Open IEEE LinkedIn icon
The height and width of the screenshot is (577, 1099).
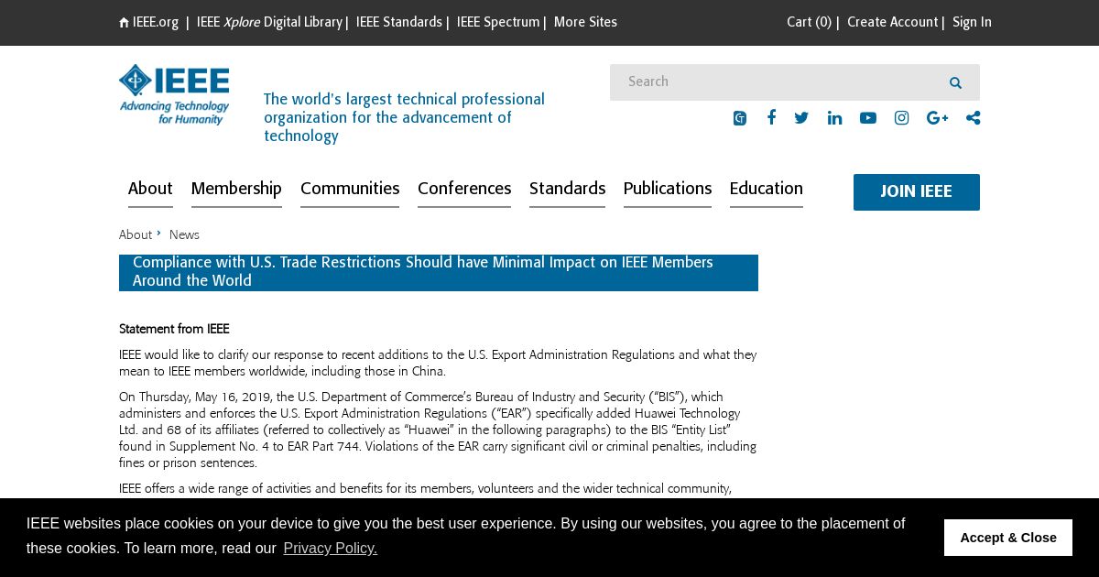tap(834, 118)
